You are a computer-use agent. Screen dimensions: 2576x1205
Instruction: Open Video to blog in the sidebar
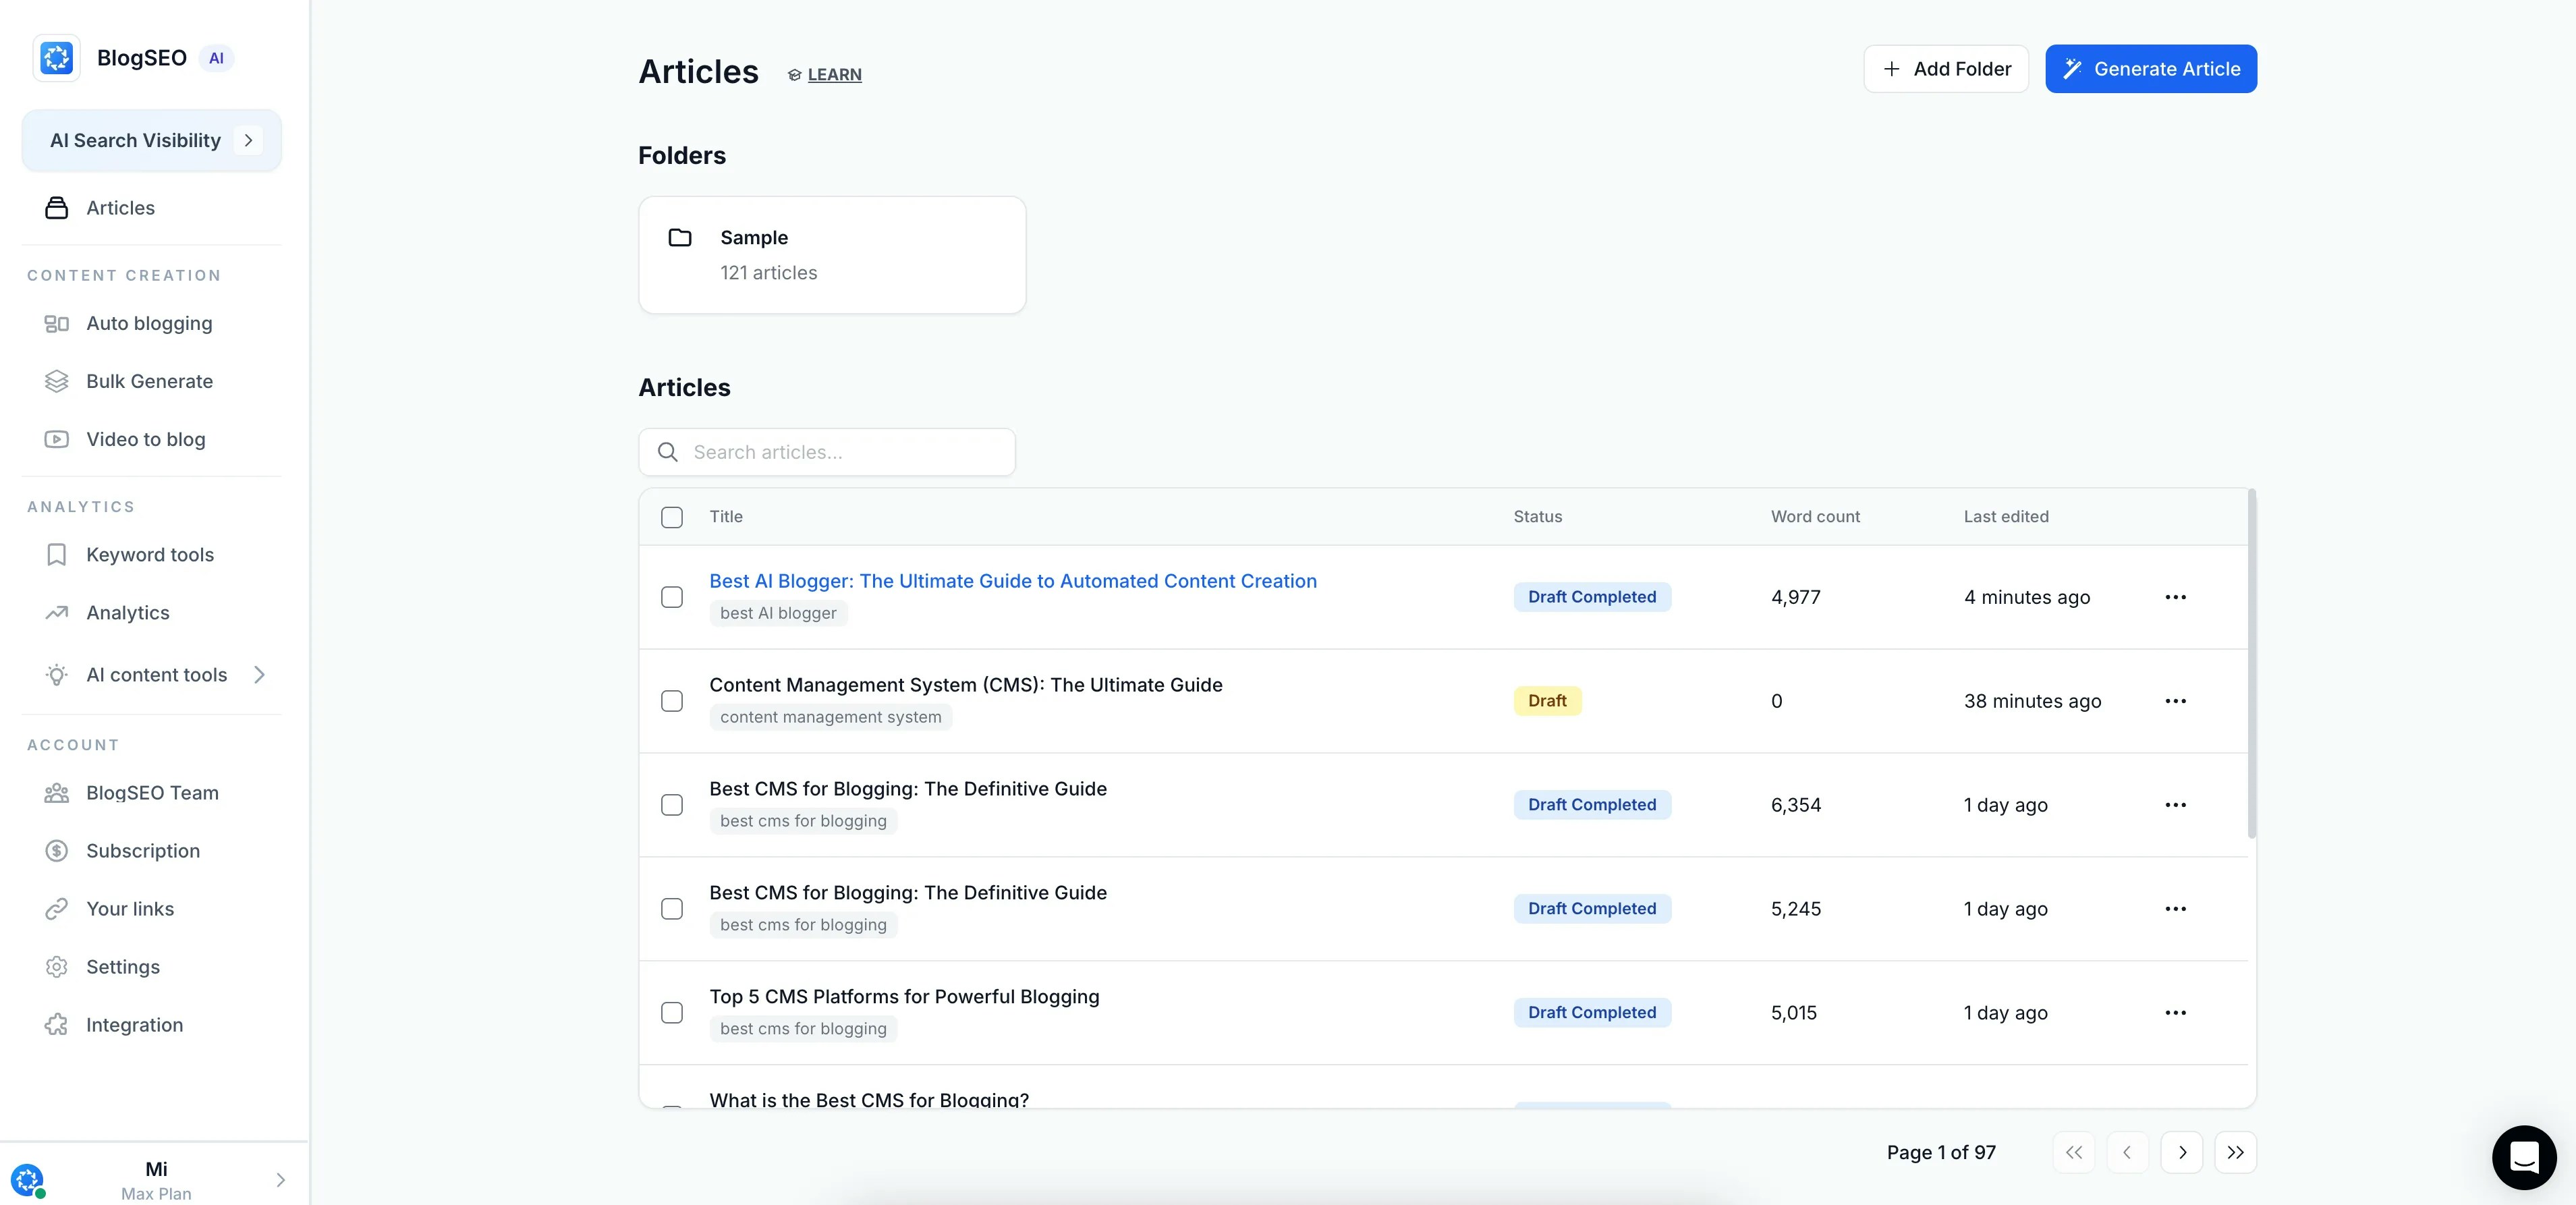tap(145, 439)
